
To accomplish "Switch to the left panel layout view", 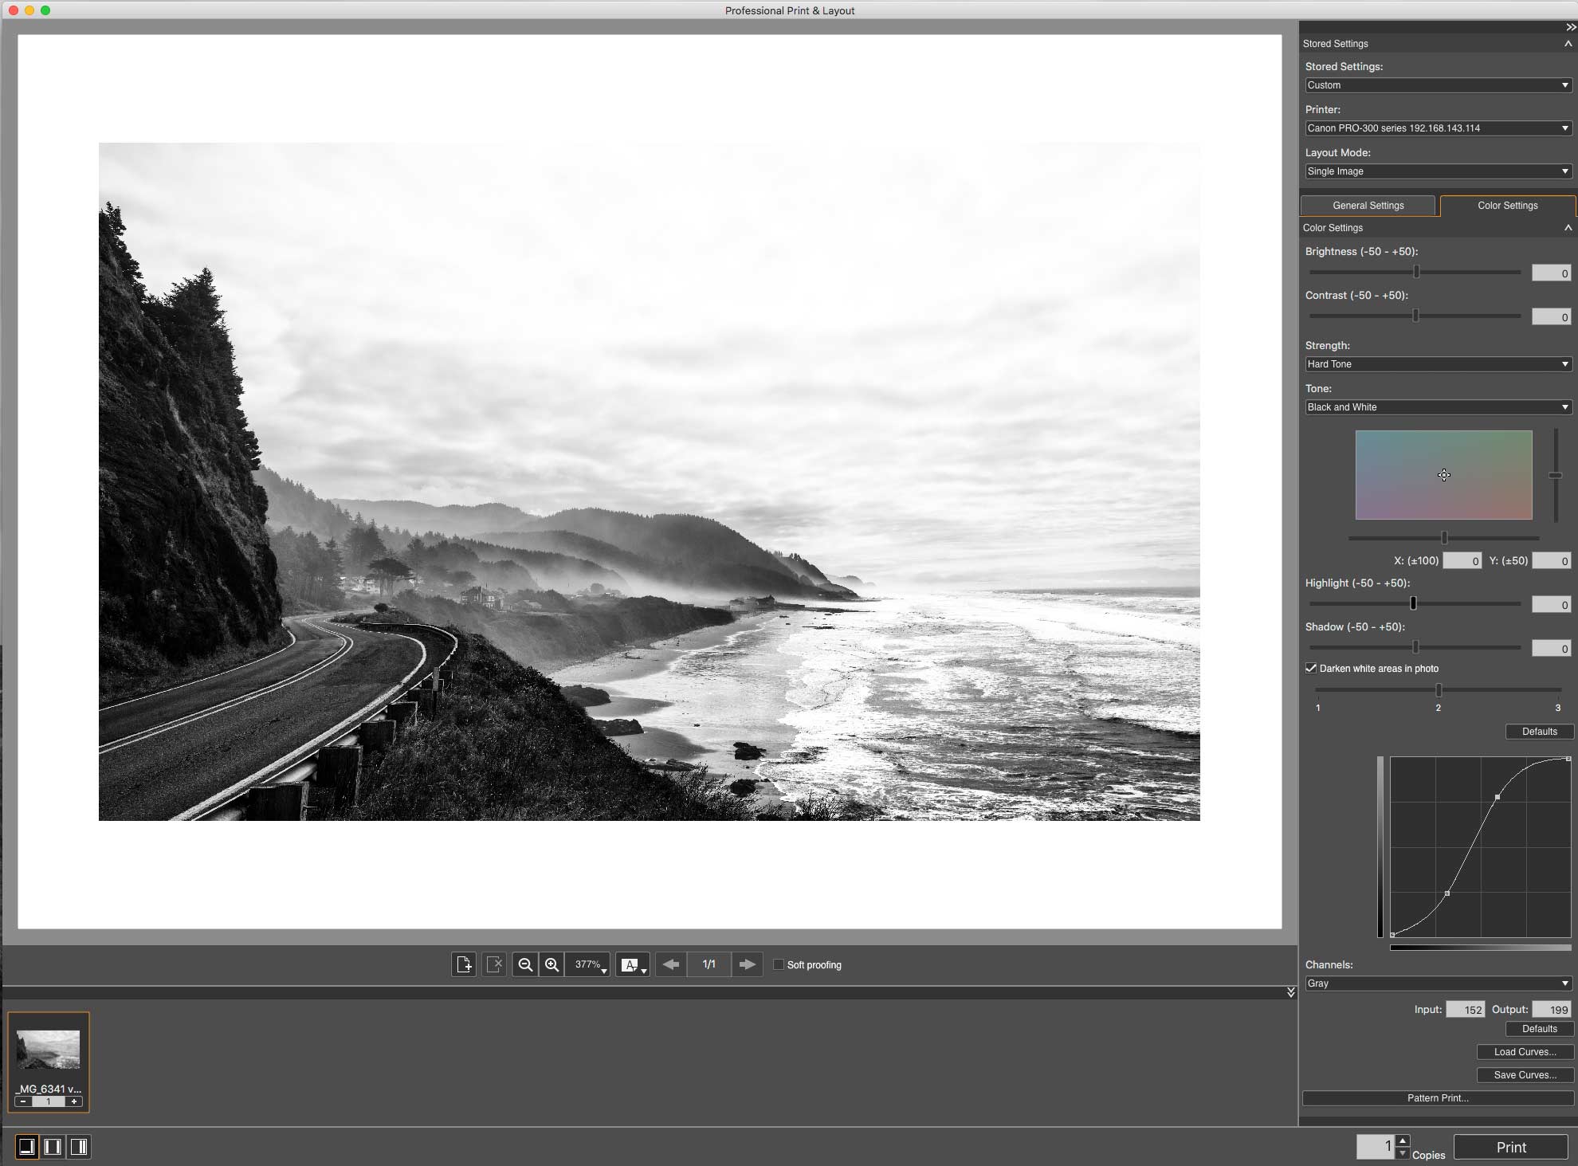I will tap(53, 1147).
